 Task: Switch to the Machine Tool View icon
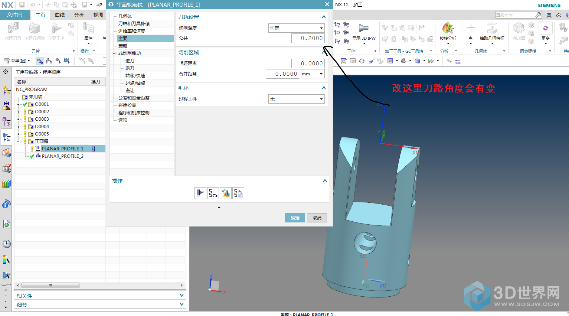[x=49, y=61]
